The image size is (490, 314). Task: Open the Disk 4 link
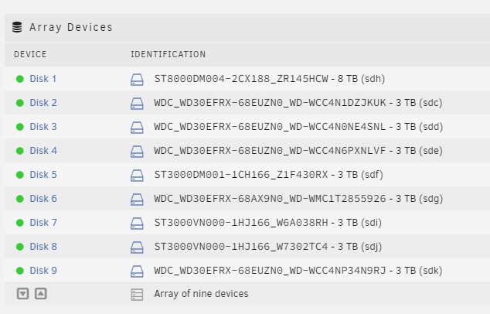[x=43, y=151]
